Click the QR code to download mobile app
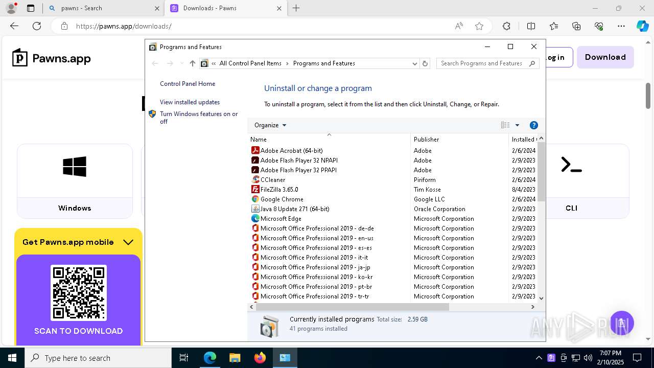This screenshot has height=368, width=654. [x=78, y=293]
